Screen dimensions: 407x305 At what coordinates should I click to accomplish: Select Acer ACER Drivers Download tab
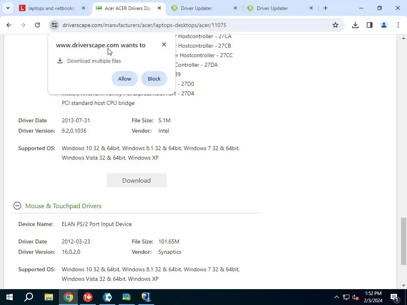(129, 8)
